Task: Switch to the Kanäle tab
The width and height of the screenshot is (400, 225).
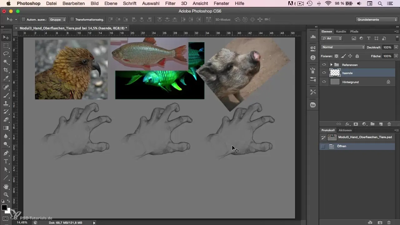Action: 341,32
